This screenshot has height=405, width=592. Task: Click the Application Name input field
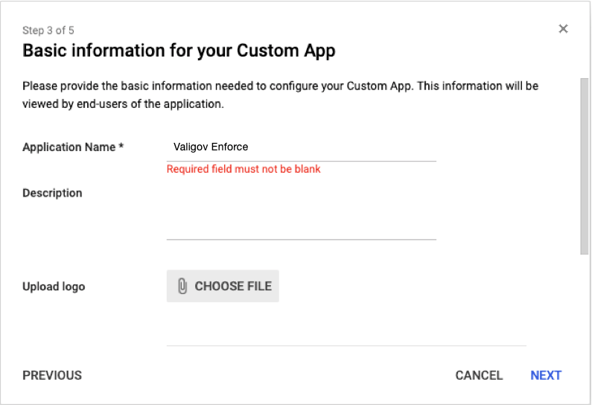302,147
